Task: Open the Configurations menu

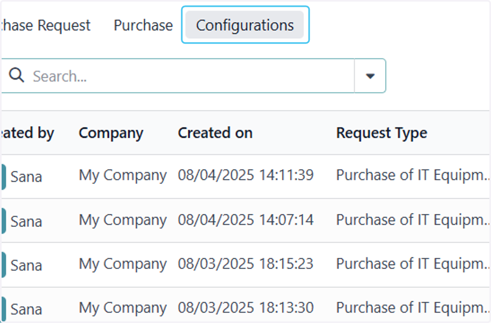Action: [x=245, y=25]
